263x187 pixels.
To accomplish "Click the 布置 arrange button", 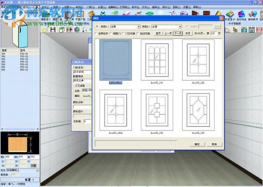I will click(x=30, y=180).
